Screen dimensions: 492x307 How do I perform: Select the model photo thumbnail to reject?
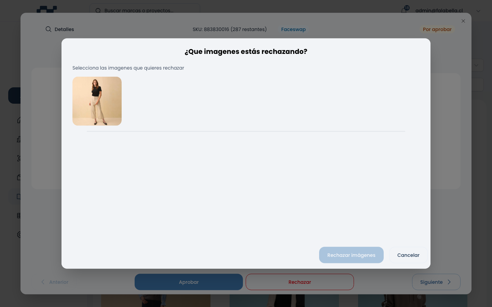click(97, 101)
